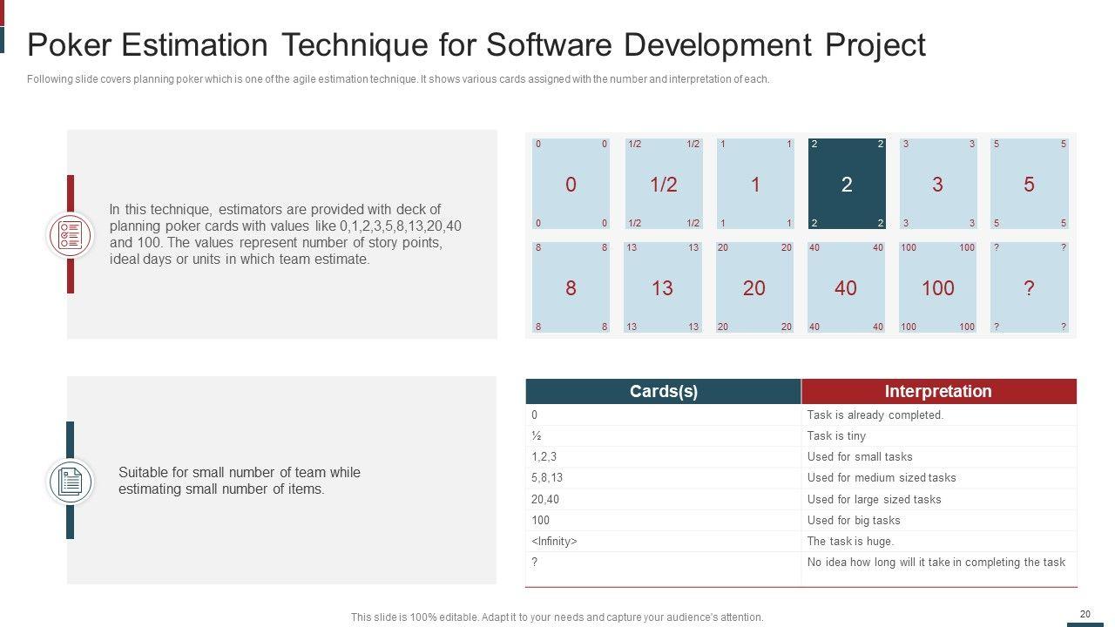Click the '0' cell in the Cards column
This screenshot has height=627, width=1115.
tap(663, 415)
